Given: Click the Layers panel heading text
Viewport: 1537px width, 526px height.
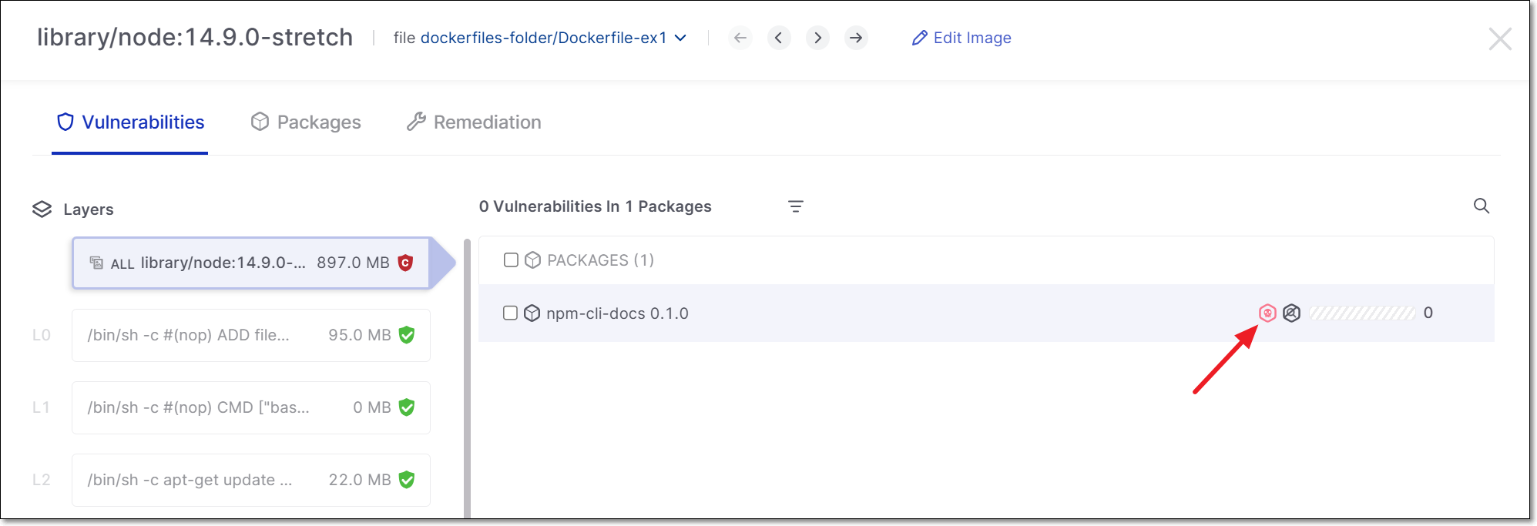Looking at the screenshot, I should (89, 209).
